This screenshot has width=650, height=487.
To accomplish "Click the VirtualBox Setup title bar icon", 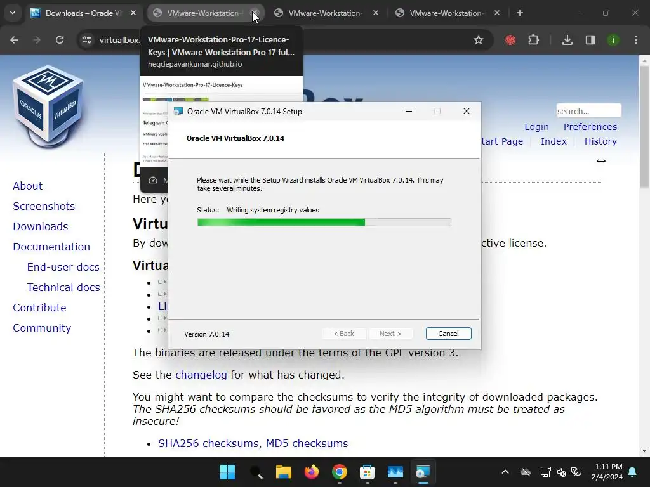I will 178,111.
